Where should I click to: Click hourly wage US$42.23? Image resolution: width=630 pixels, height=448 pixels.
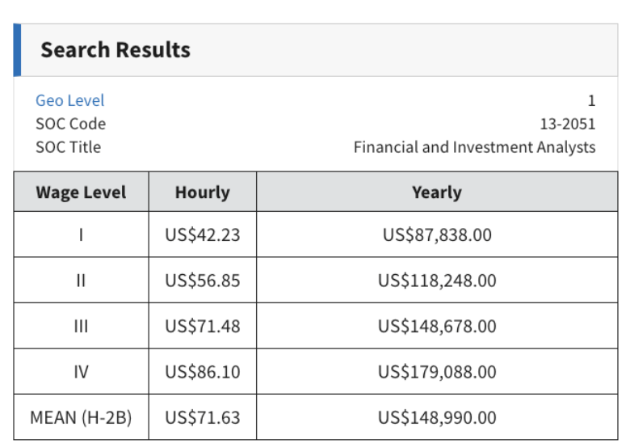click(202, 235)
